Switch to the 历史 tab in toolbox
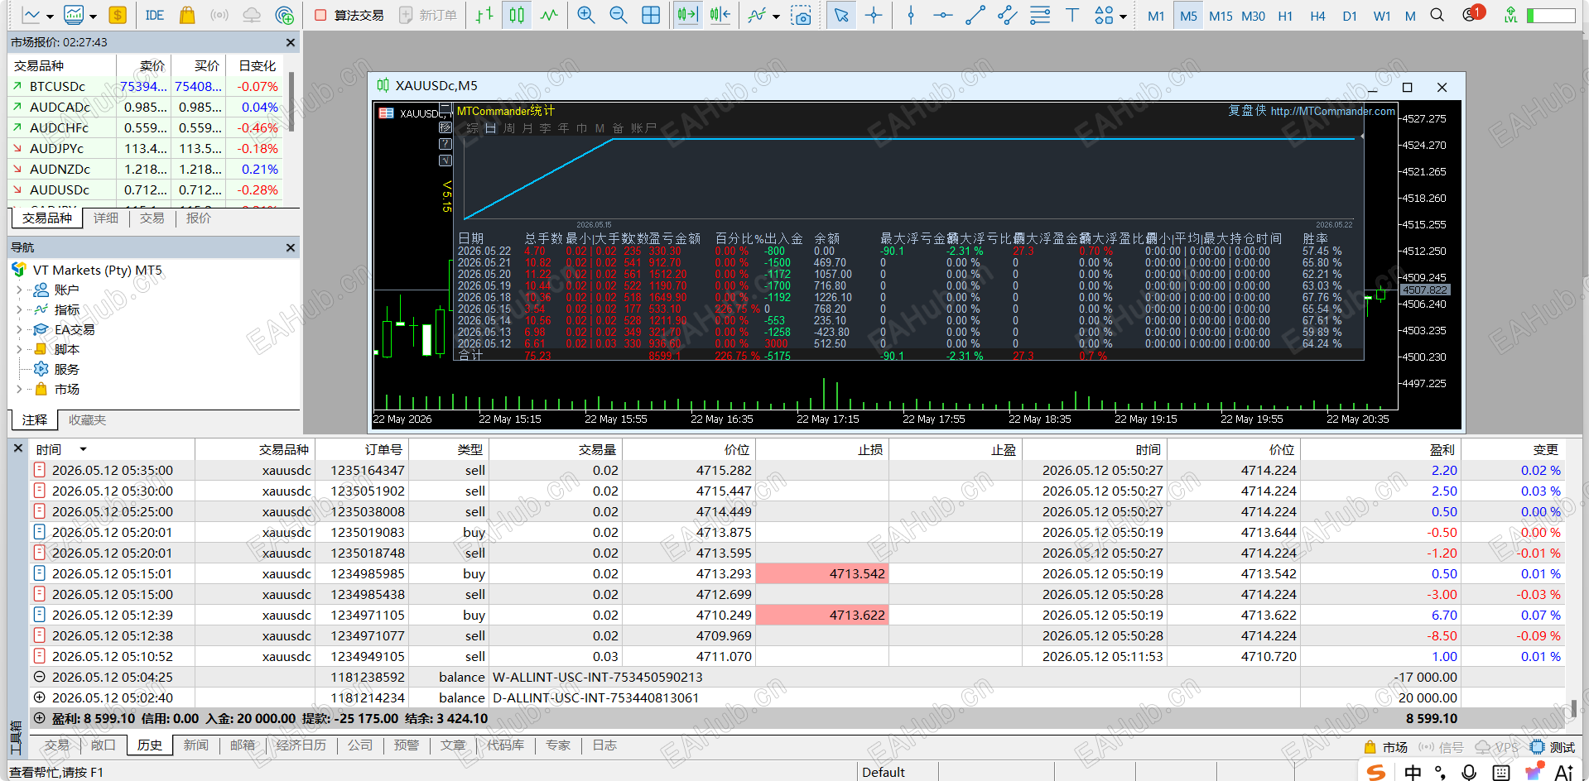The image size is (1589, 781). 150,745
